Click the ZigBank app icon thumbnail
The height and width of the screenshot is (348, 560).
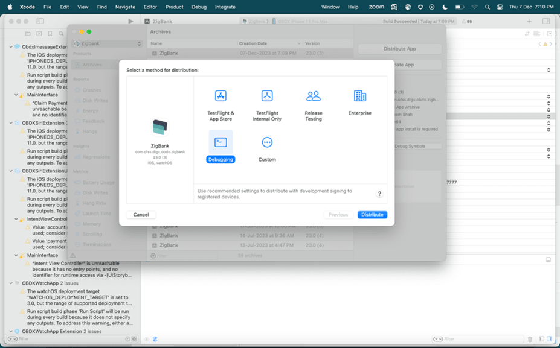click(160, 127)
